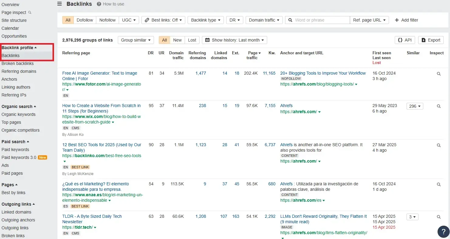Screen dimensions: 450x239
Task: Click inspect magnifier for the Wix row
Action: point(438,106)
